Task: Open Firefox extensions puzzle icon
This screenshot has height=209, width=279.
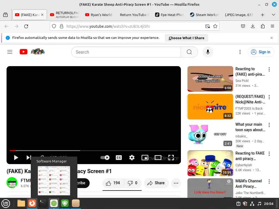Action: 263,26
